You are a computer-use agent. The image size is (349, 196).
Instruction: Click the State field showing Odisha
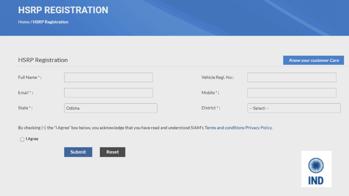(110, 108)
